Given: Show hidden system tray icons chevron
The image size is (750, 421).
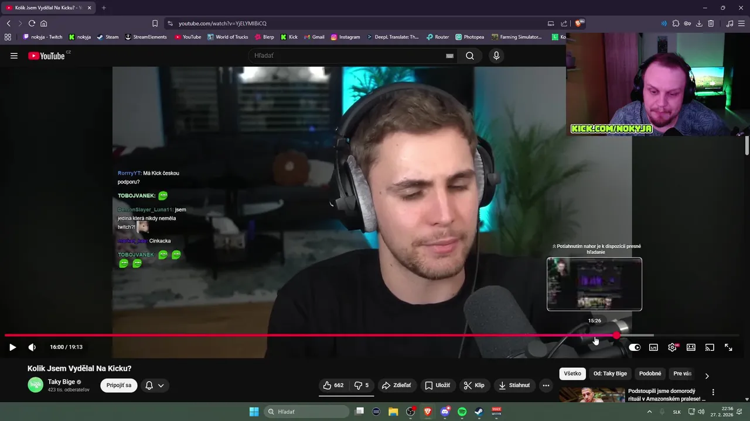Looking at the screenshot, I should [649, 412].
